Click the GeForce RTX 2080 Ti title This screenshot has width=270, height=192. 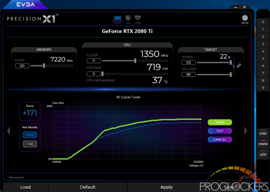[x=127, y=31]
